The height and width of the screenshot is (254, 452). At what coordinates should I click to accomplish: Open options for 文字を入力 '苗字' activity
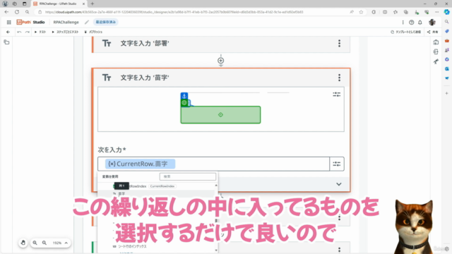point(339,78)
